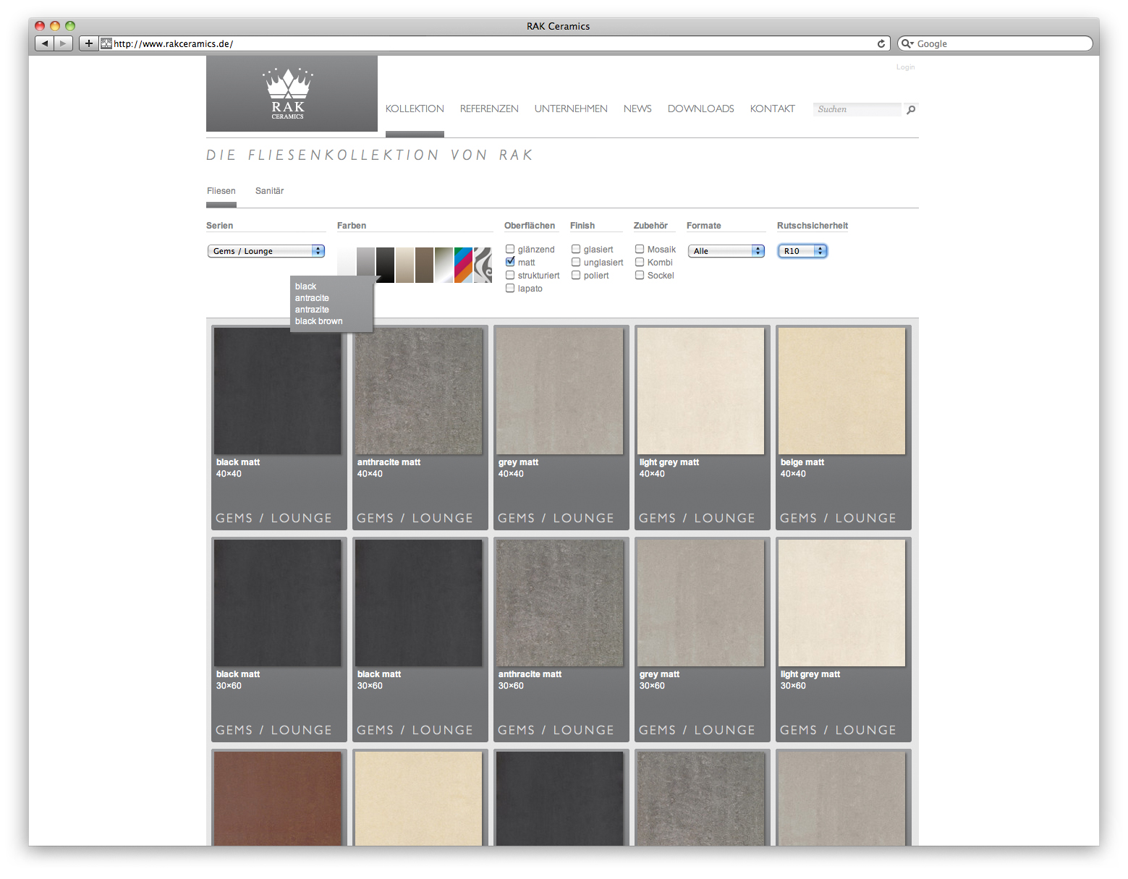Tick the Mosaik accessory checkbox
The width and height of the screenshot is (1128, 879).
pyautogui.click(x=640, y=249)
